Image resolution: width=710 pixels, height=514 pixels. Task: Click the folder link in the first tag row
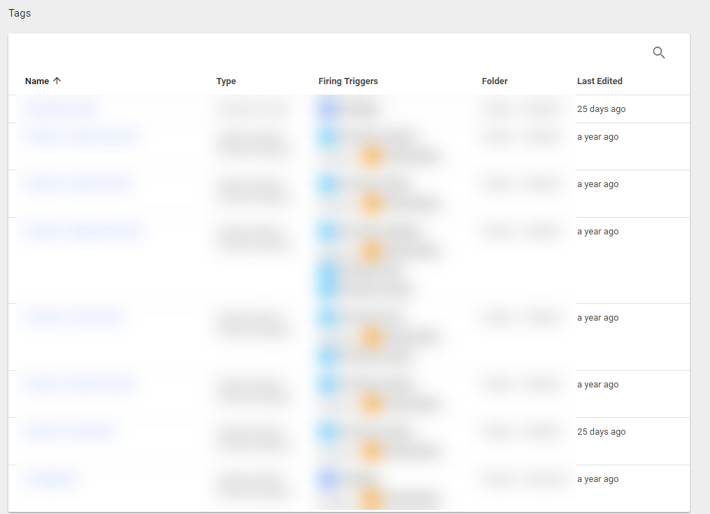click(x=521, y=109)
